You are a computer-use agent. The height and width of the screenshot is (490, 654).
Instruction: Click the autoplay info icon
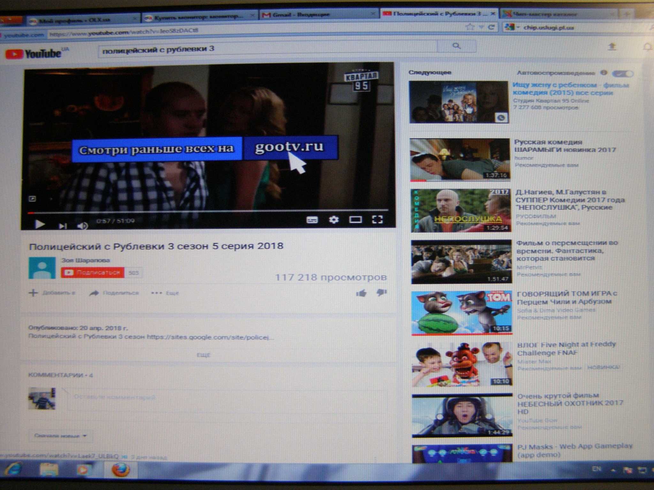(x=604, y=73)
